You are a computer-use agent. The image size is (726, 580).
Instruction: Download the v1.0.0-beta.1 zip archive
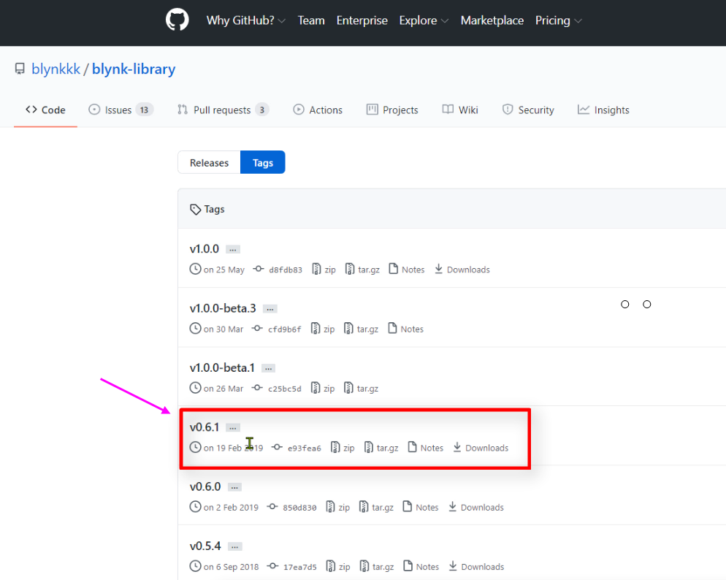pyautogui.click(x=323, y=389)
